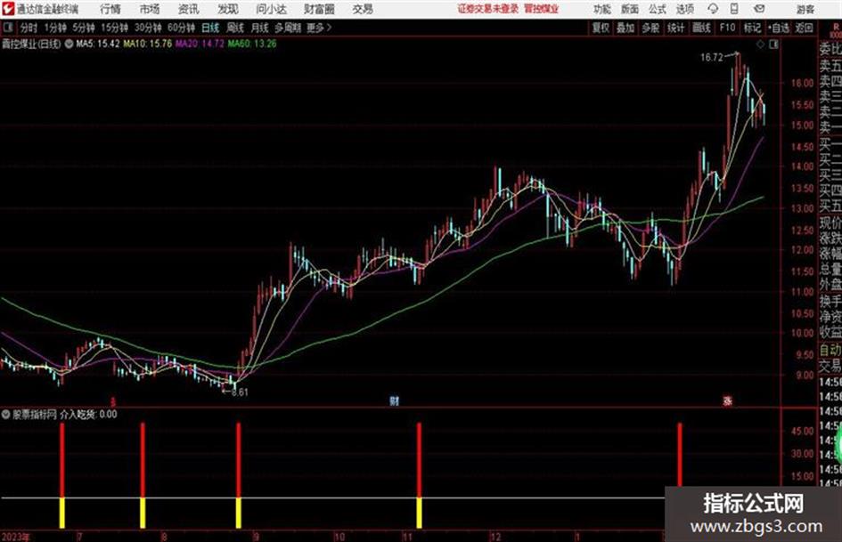Image resolution: width=842 pixels, height=542 pixels.
Task: Expand the main chart indicator dropdown arrow
Action: pos(69,44)
